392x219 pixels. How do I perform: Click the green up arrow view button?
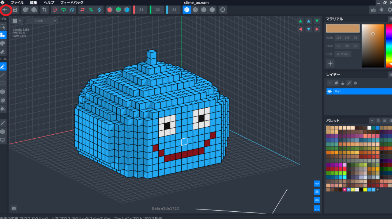pyautogui.click(x=301, y=21)
